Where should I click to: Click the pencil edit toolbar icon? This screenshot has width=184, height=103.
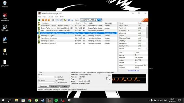click(61, 20)
